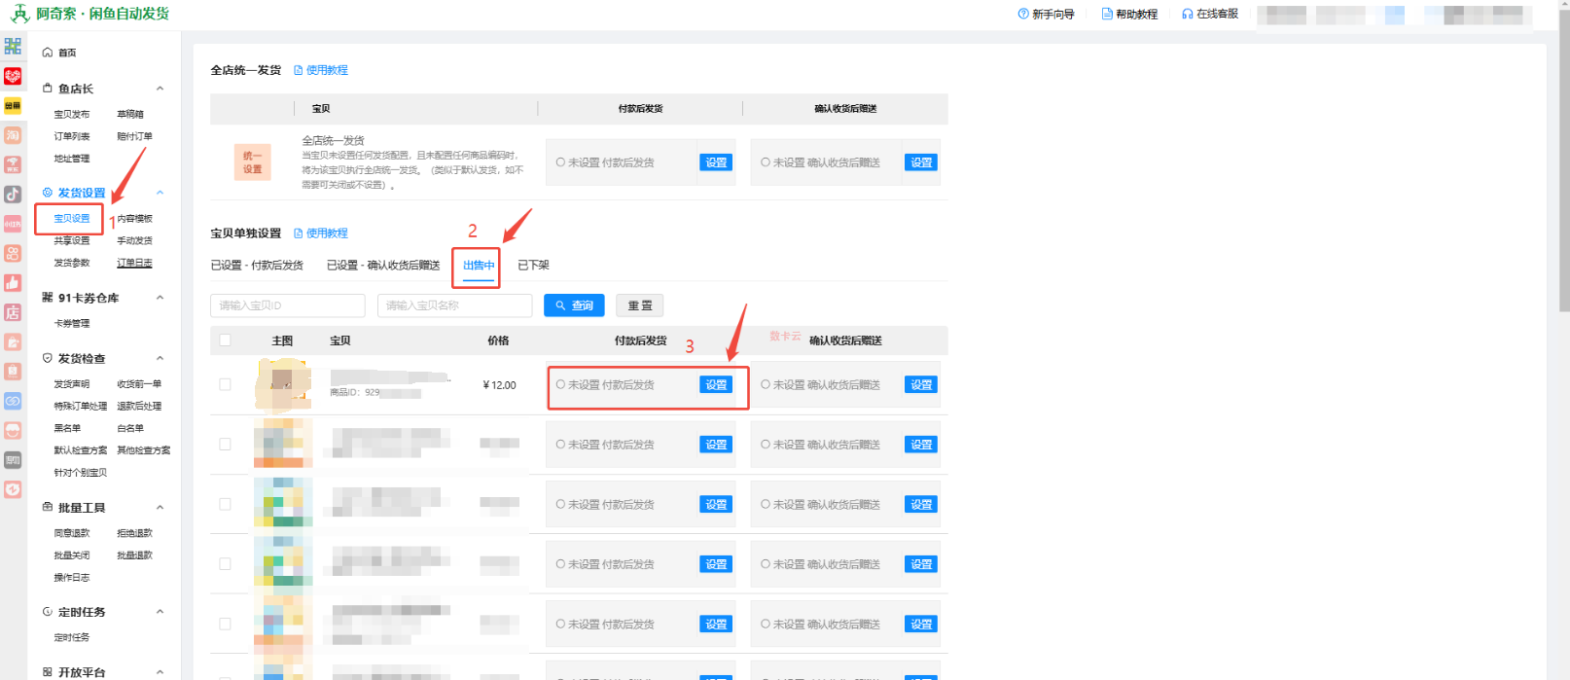Click the thumbs-up sidebar icon
The height and width of the screenshot is (680, 1570).
coord(13,283)
